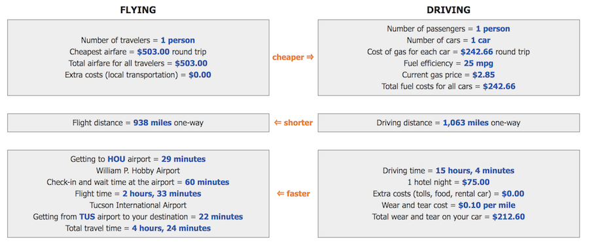Click the $0.10 per mile wear cost
Image resolution: width=589 pixels, height=245 pixels.
[487, 205]
